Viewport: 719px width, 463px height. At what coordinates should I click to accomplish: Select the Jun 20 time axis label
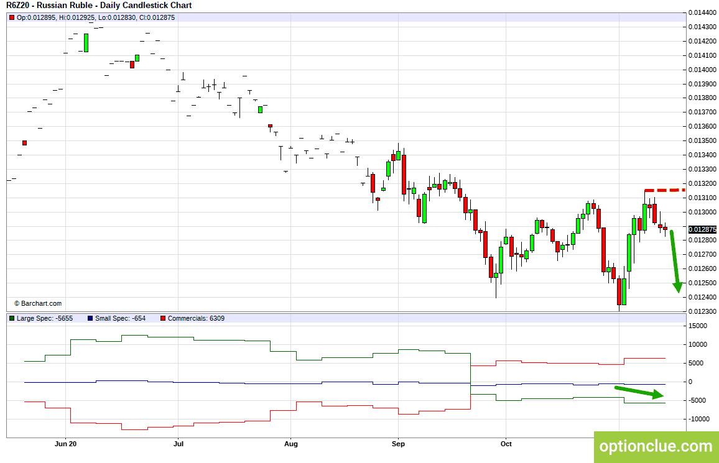65,444
